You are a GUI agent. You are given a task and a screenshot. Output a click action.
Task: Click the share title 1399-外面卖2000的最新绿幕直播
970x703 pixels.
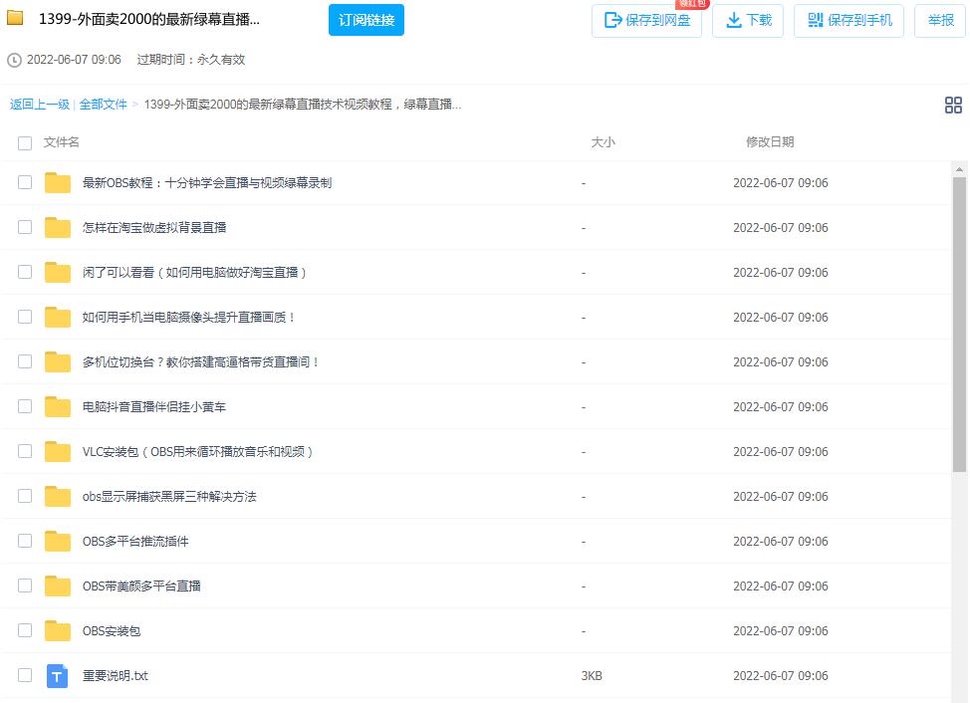[149, 19]
